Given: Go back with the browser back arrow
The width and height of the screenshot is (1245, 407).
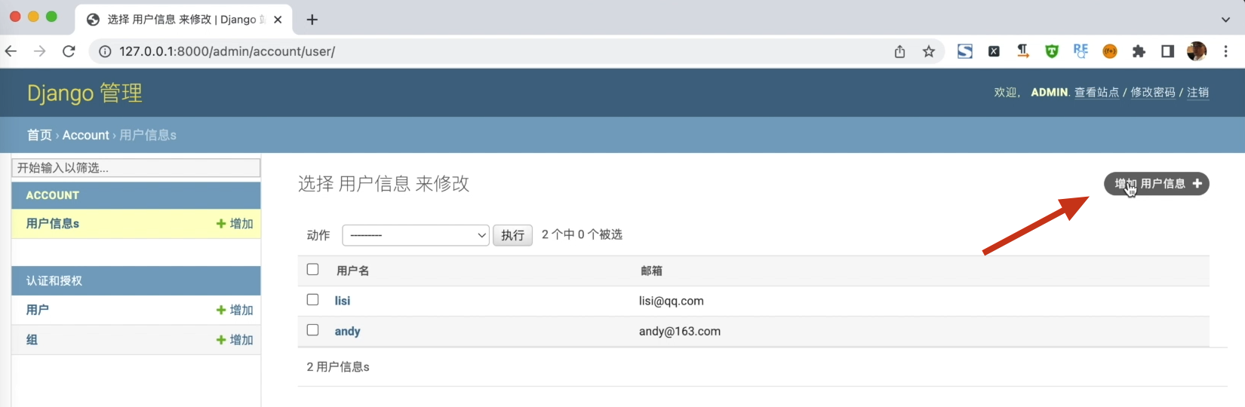Looking at the screenshot, I should 11,51.
